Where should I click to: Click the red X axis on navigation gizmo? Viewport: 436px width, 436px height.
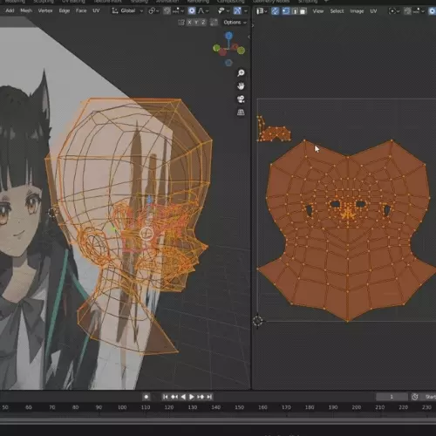223,52
